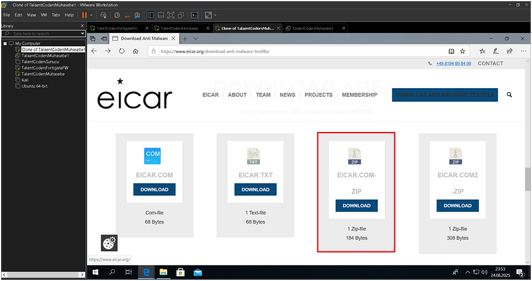
Task: Select Ubuntu 64-bit virtual machine
Action: pos(34,86)
